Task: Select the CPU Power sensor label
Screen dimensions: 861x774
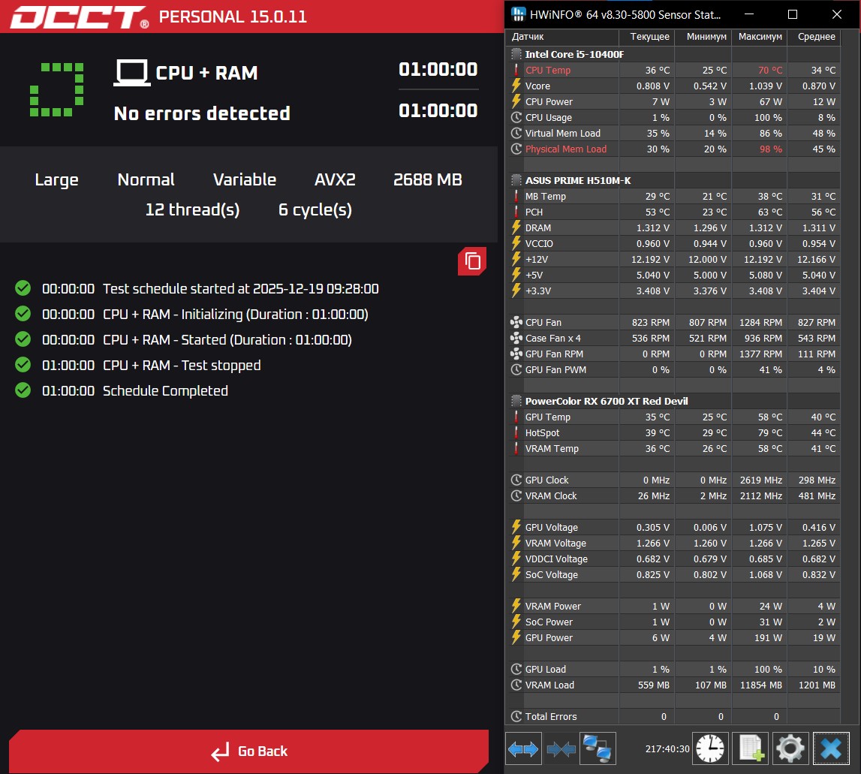Action: tap(549, 101)
